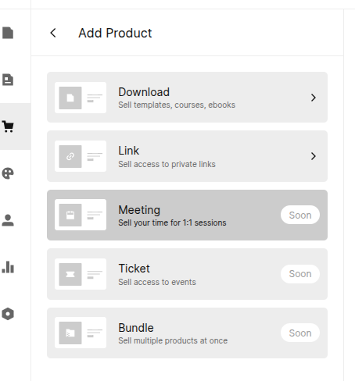355x381 pixels.
Task: Open the pages icon in sidebar
Action: click(x=8, y=33)
